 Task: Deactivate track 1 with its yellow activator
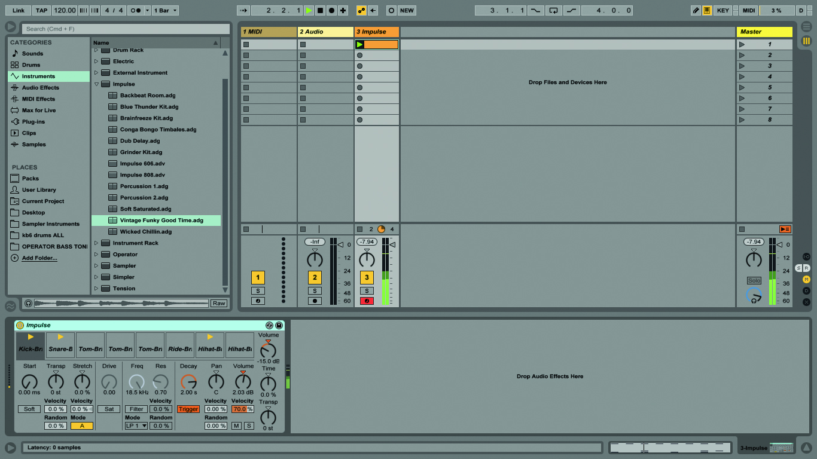click(258, 277)
